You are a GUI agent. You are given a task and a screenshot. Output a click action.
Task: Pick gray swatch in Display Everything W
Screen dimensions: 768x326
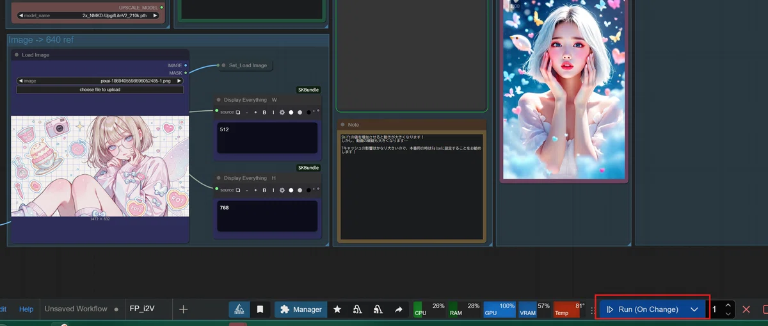[x=300, y=112]
